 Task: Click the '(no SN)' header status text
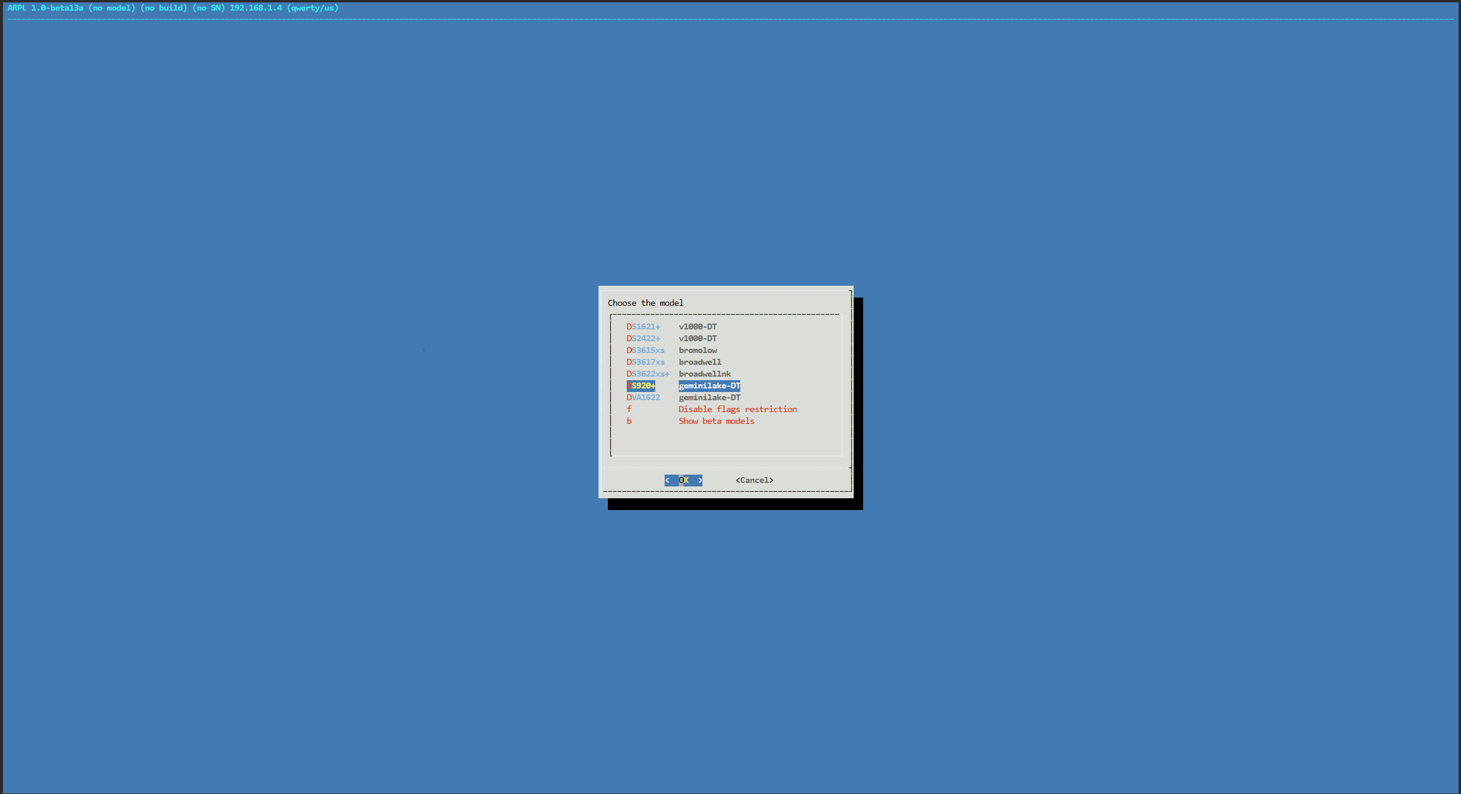point(209,8)
